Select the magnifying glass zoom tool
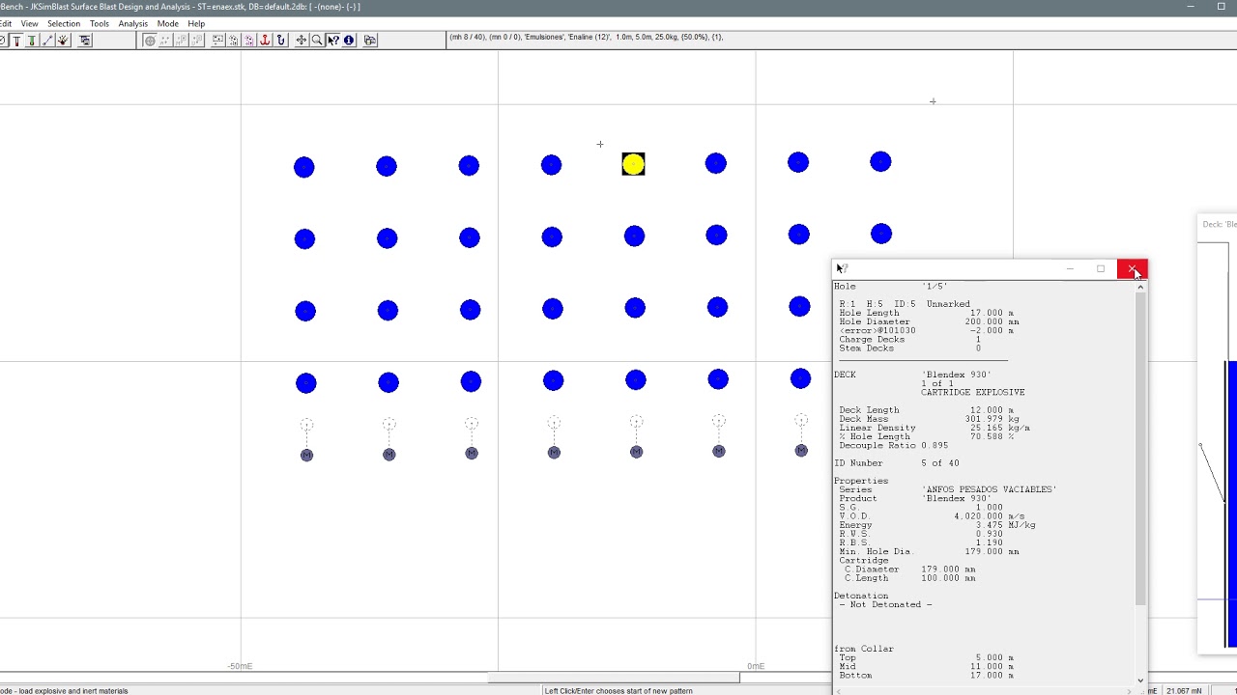 317,41
